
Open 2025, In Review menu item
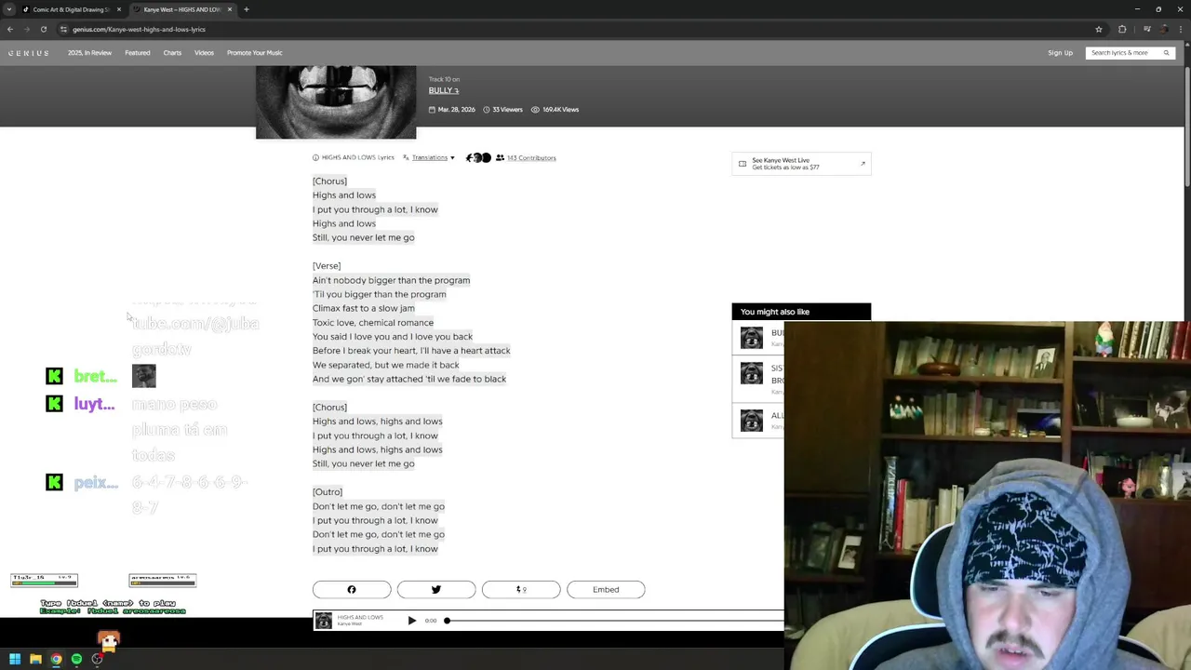pos(89,53)
